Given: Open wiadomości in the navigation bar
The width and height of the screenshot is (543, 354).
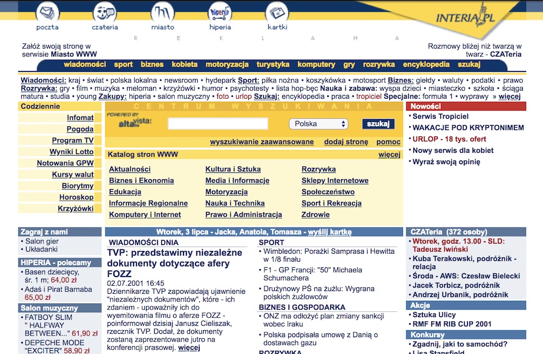Looking at the screenshot, I should point(85,65).
